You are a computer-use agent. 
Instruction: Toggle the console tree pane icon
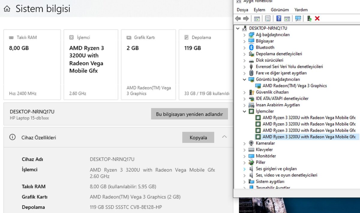click(x=257, y=19)
